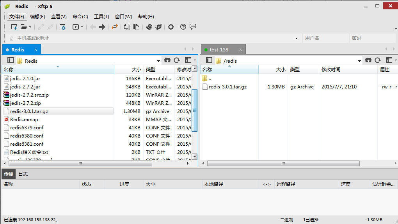Sort remote files by 修改时间 column header
Viewport: 398px width, 224px height.
[348, 69]
